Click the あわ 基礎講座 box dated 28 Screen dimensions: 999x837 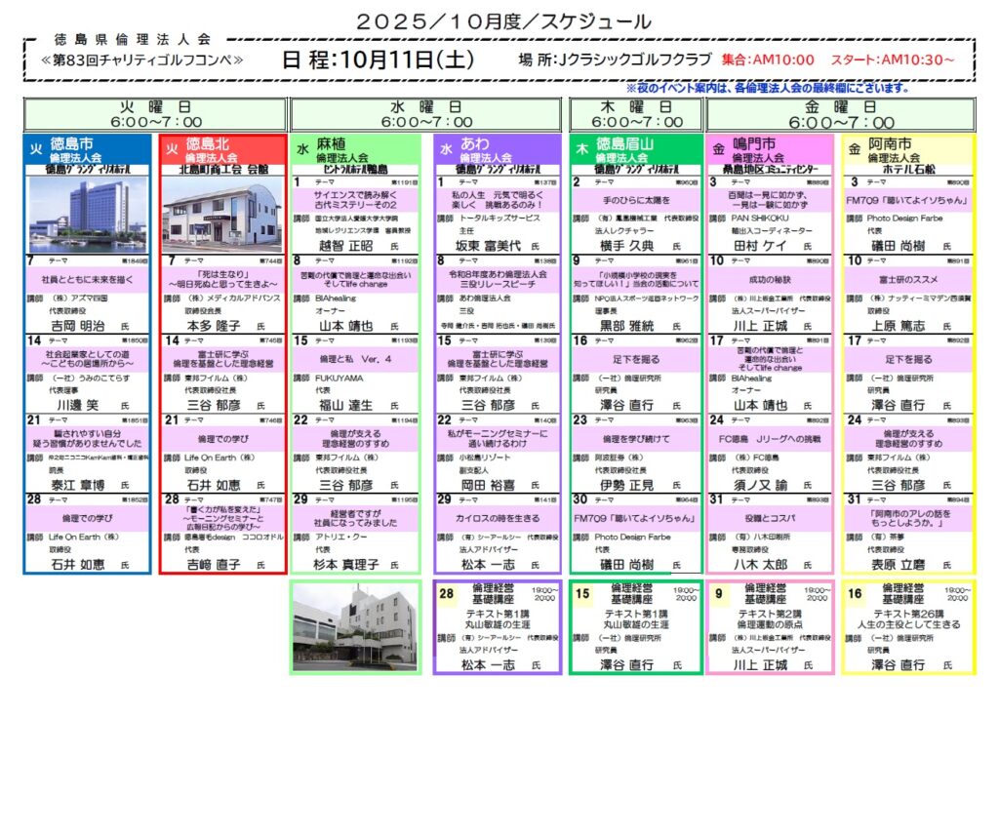497,626
